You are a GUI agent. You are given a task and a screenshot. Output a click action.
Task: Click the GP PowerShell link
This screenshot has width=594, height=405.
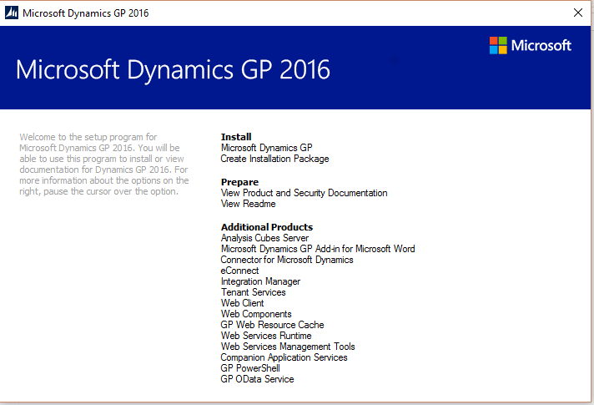pyautogui.click(x=250, y=368)
